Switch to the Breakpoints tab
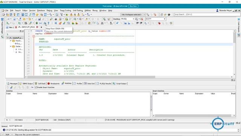 coord(53,83)
